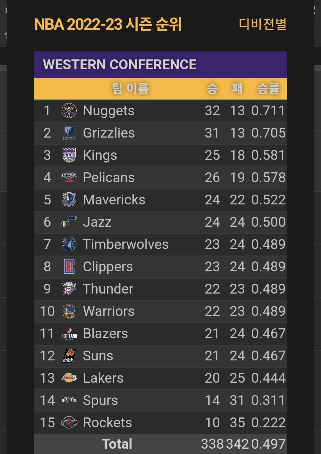The width and height of the screenshot is (321, 454).
Task: Sort by the 승률 column header
Action: coord(268,89)
